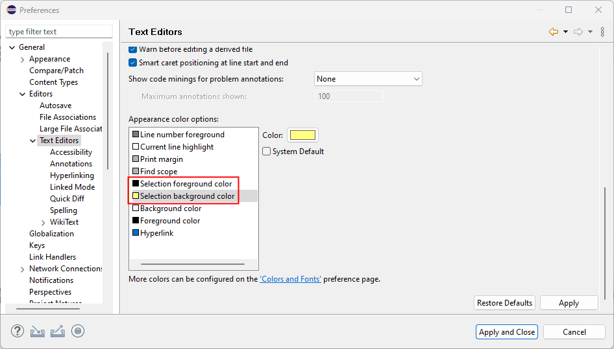This screenshot has width=614, height=349.
Task: Click the oomph recorder circle icon
Action: (78, 332)
